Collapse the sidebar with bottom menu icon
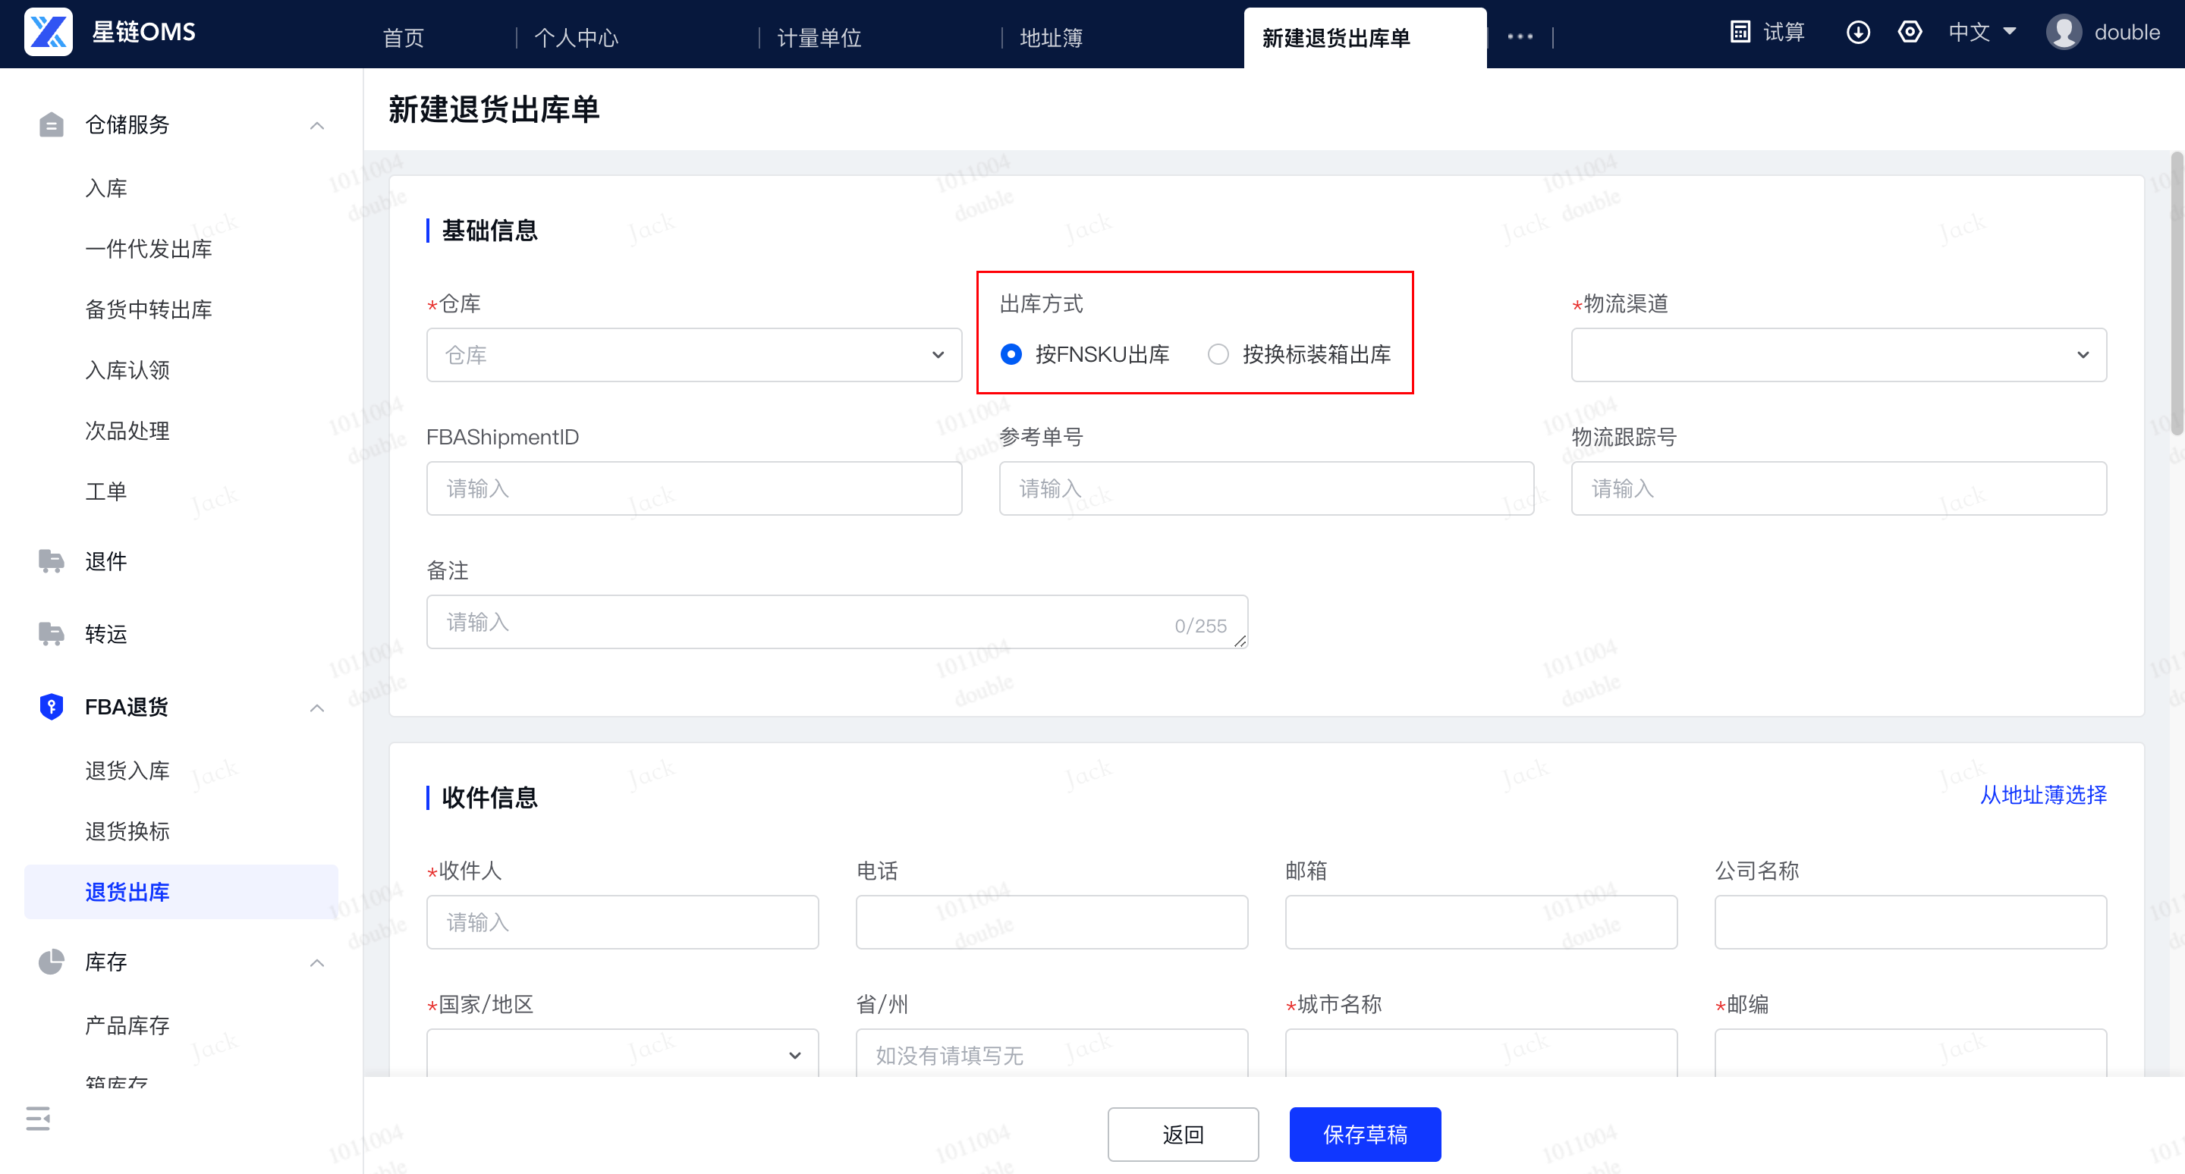 (x=38, y=1118)
